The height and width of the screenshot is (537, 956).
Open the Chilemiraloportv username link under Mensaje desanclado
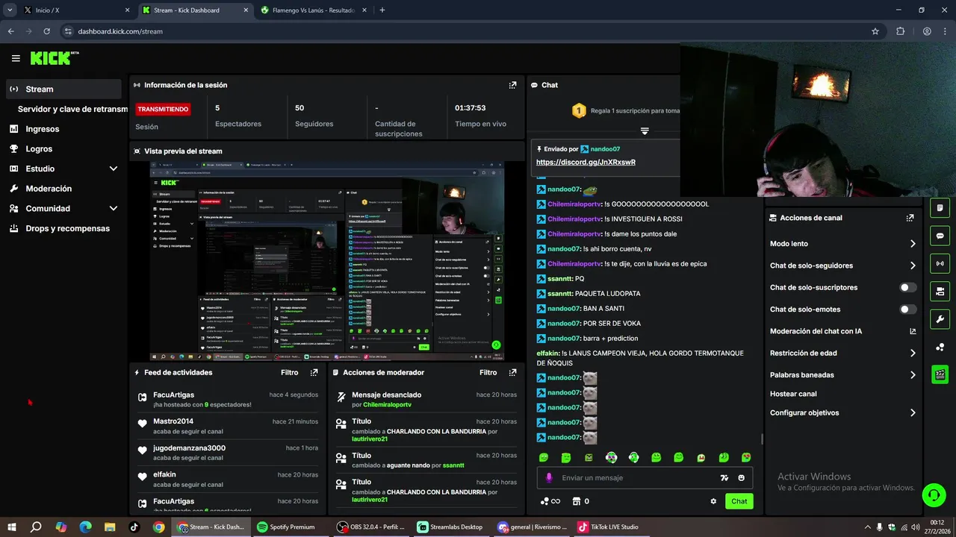388,404
